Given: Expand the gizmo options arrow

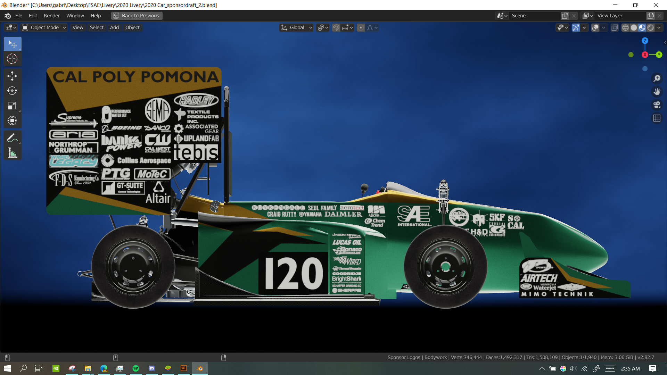Looking at the screenshot, I should 584,28.
